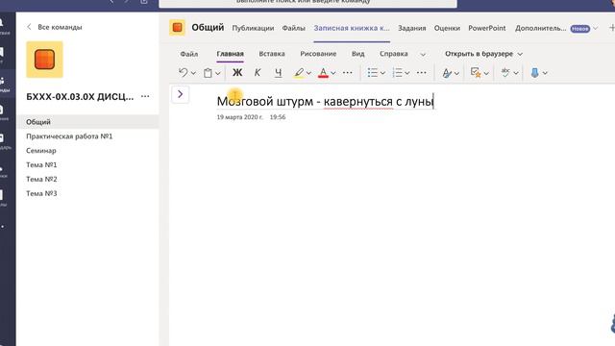Expand the notebook navigation pane arrow

181,94
